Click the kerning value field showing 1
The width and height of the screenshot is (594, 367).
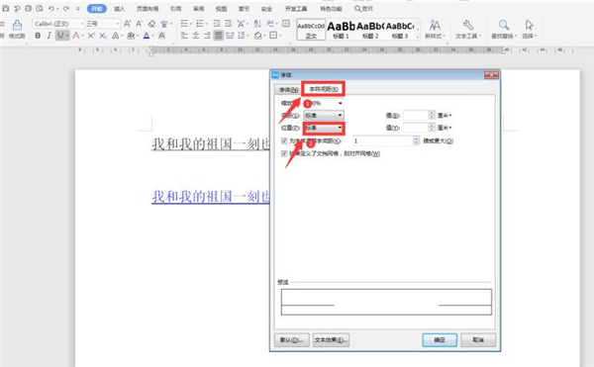click(x=383, y=140)
